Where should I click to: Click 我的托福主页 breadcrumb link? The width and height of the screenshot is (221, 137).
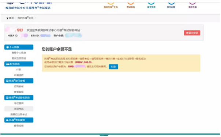[x=25, y=18]
